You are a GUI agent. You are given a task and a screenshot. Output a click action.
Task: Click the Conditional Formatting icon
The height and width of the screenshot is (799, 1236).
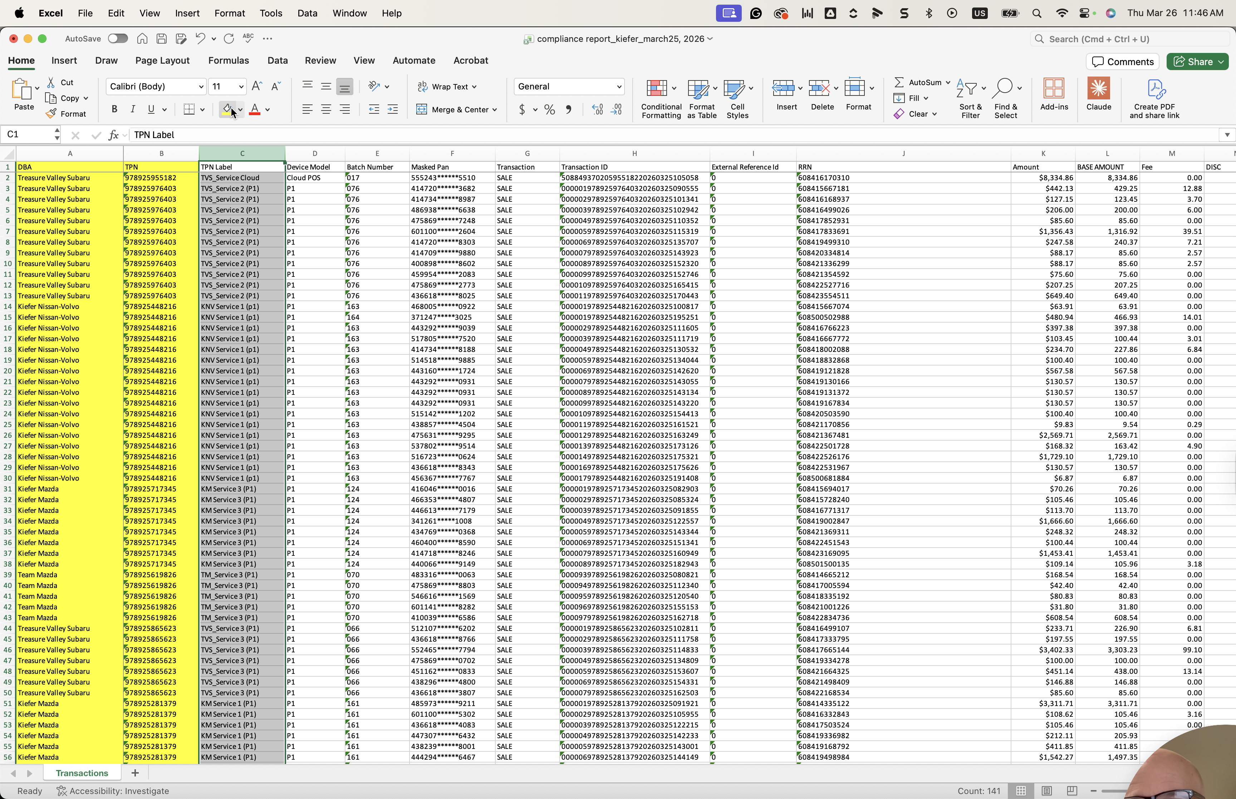click(x=657, y=89)
